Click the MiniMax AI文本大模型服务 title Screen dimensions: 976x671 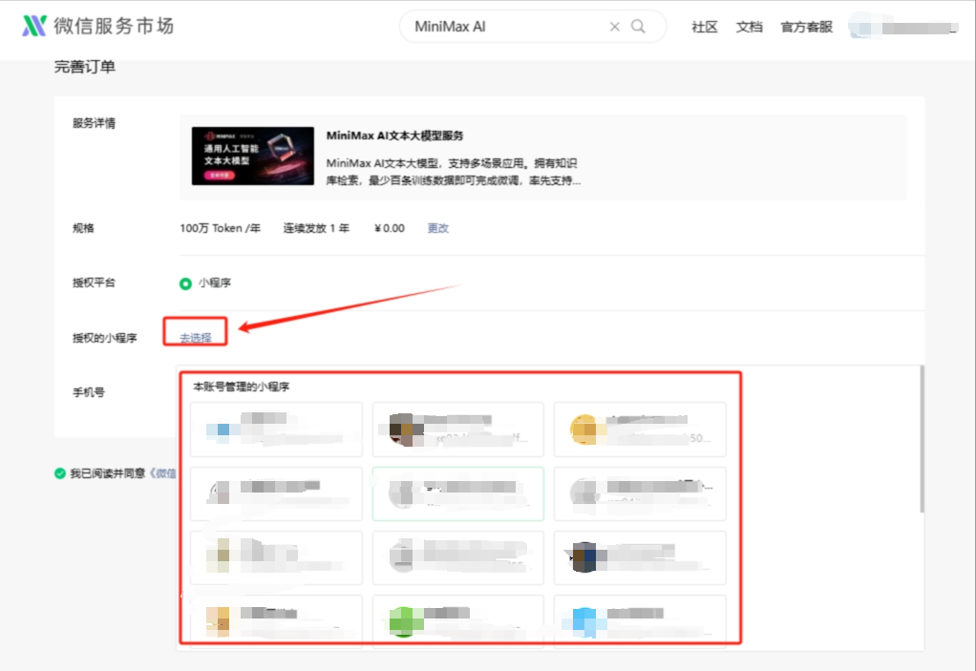pyautogui.click(x=394, y=136)
